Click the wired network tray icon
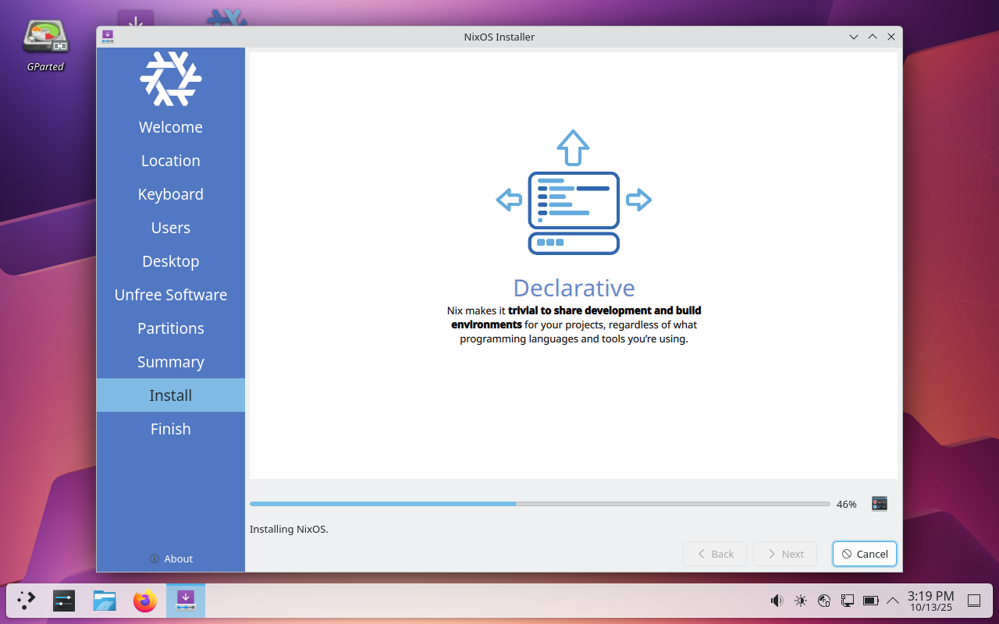Image resolution: width=999 pixels, height=624 pixels. (847, 601)
